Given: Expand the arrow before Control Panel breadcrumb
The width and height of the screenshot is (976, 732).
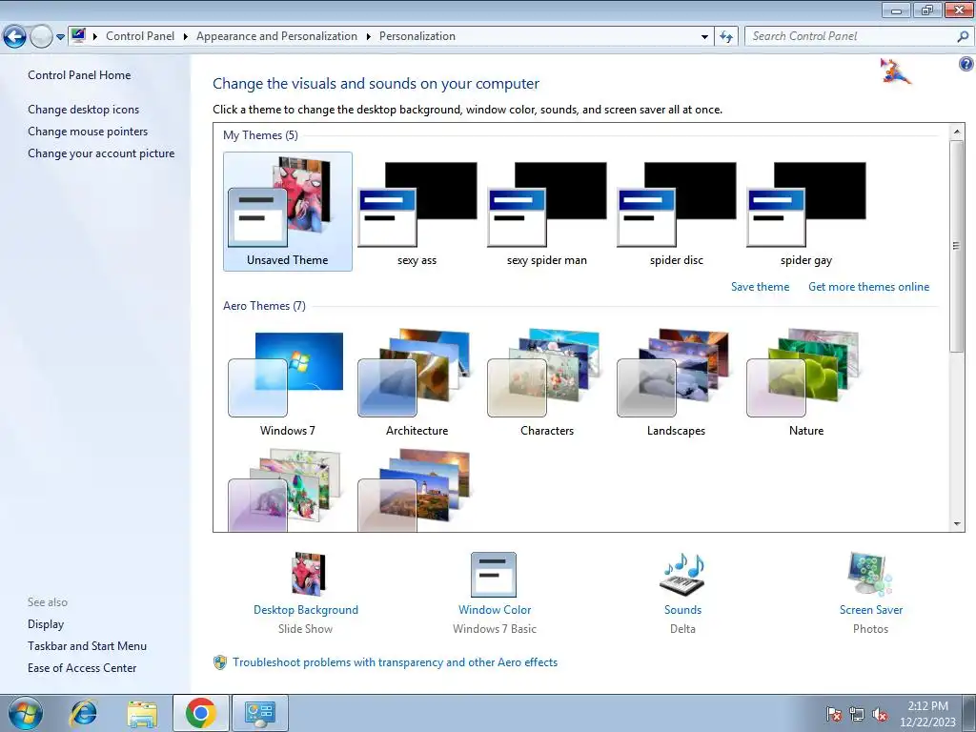Looking at the screenshot, I should [95, 37].
